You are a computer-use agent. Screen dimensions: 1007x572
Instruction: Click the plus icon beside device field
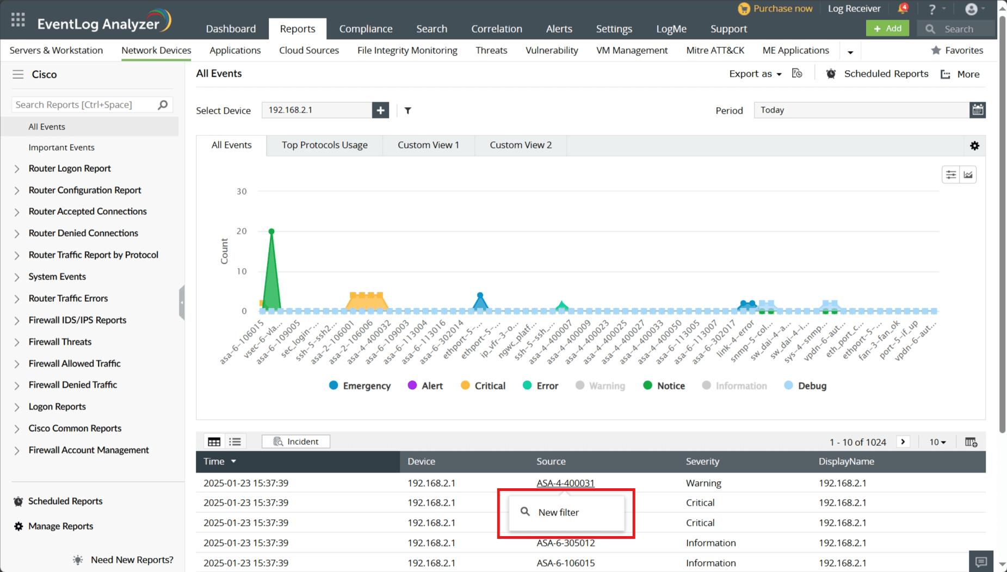(x=380, y=110)
